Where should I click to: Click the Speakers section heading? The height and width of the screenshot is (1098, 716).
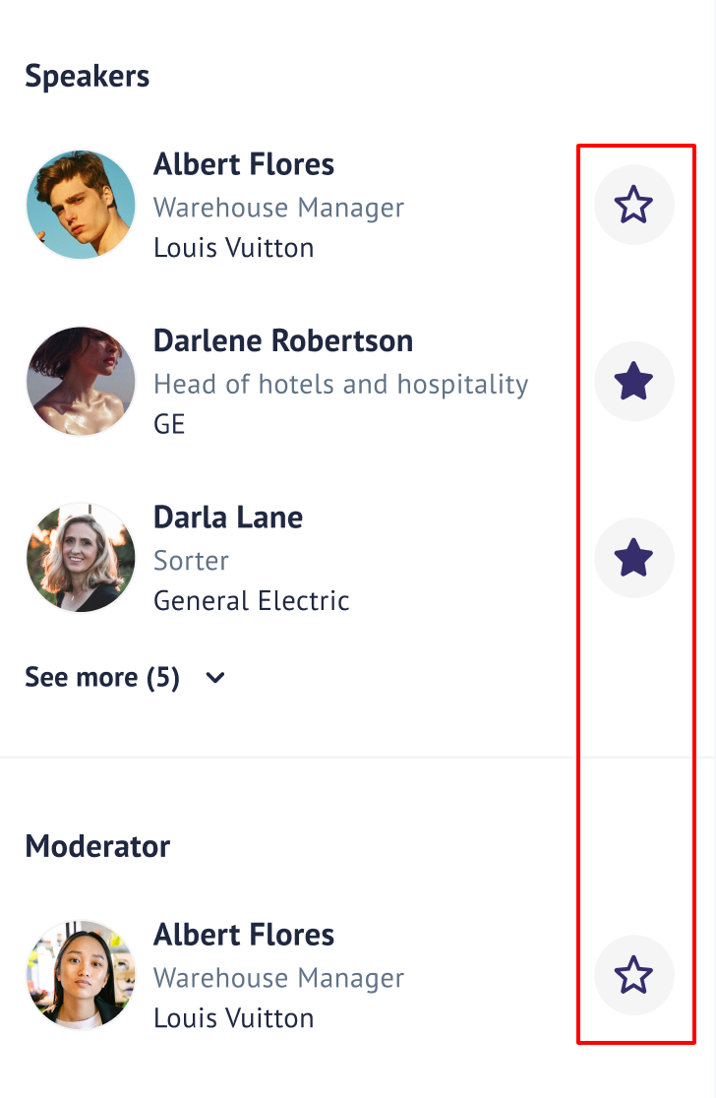tap(88, 76)
